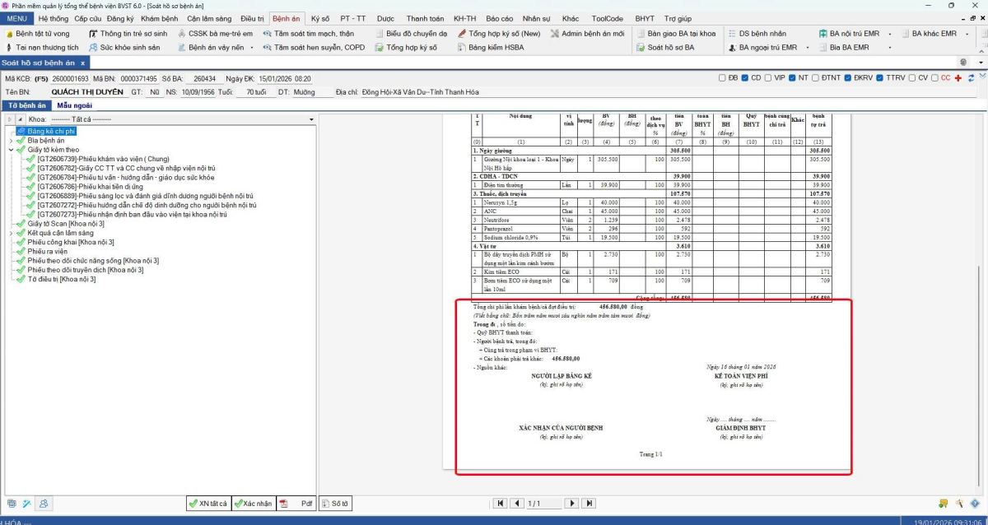Screen dimensions: 988x525
Task: Collapse the Giấy tờ kèm theo node
Action: tap(11, 151)
